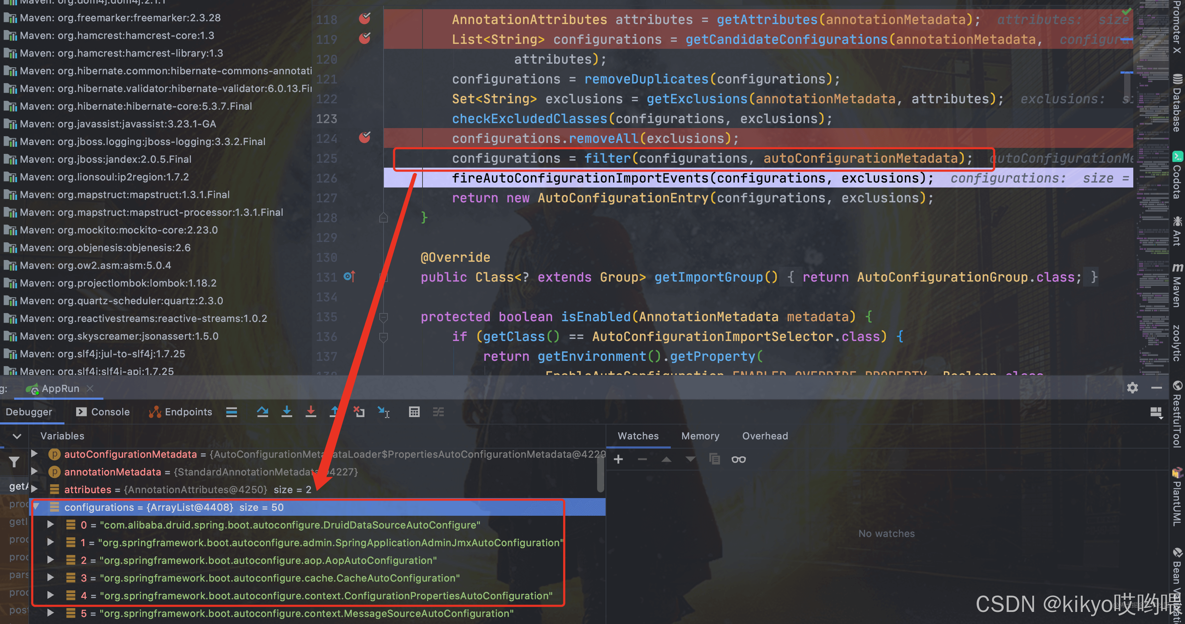This screenshot has width=1185, height=624.
Task: Click the red Force Step Into icon
Action: point(311,412)
